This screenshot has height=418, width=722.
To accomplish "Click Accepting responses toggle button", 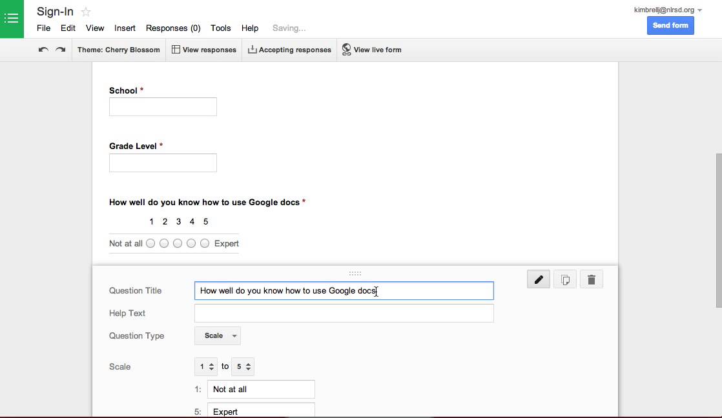I will point(289,50).
